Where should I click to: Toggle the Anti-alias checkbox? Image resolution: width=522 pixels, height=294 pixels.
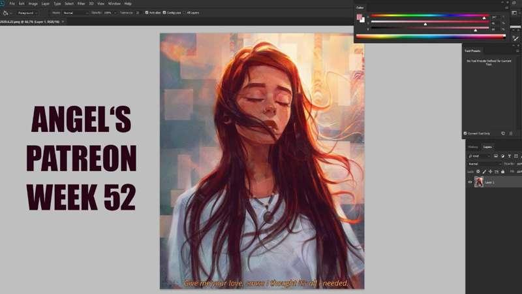click(147, 12)
